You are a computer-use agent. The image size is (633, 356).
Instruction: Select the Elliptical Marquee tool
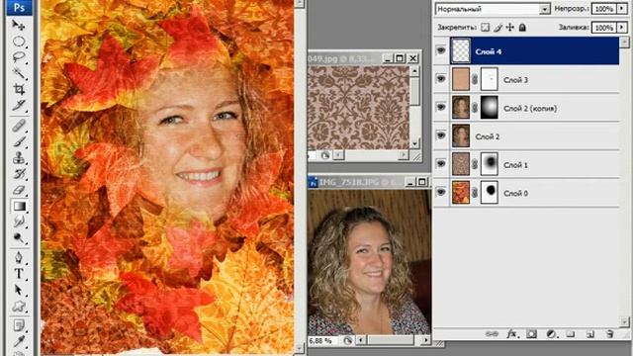coord(19,42)
